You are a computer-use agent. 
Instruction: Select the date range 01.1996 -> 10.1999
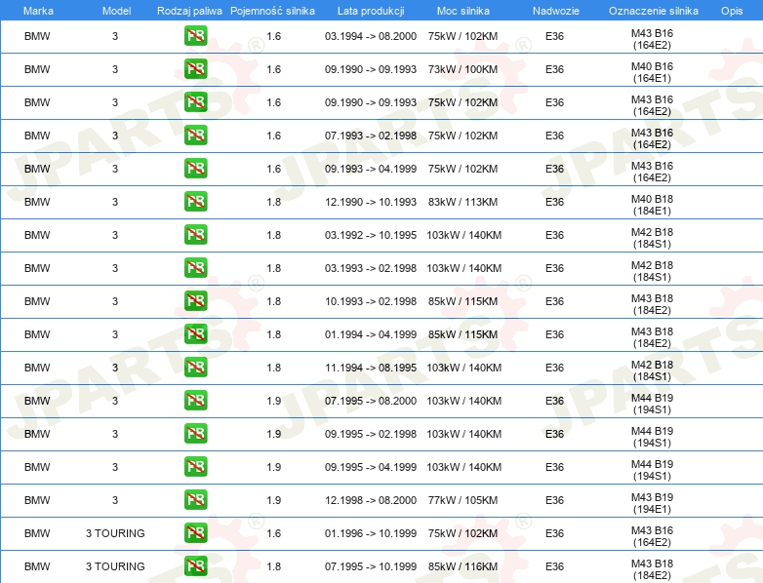point(371,533)
